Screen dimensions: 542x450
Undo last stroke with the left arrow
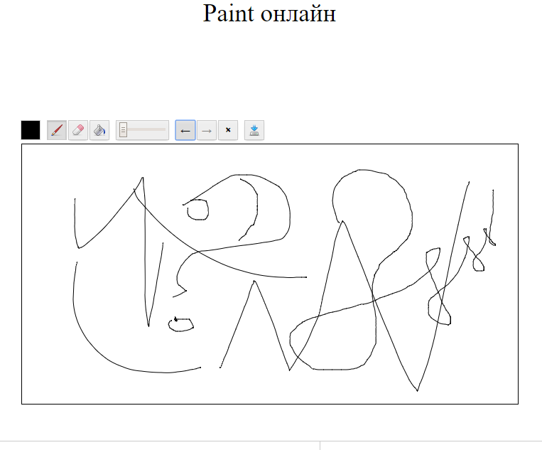(x=185, y=130)
